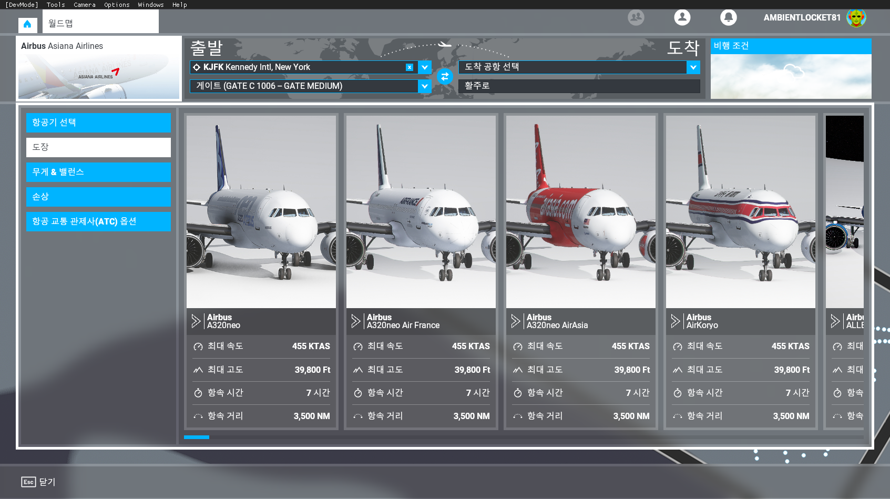Click the 출발 departure heading
The width and height of the screenshot is (890, 499).
pyautogui.click(x=207, y=48)
